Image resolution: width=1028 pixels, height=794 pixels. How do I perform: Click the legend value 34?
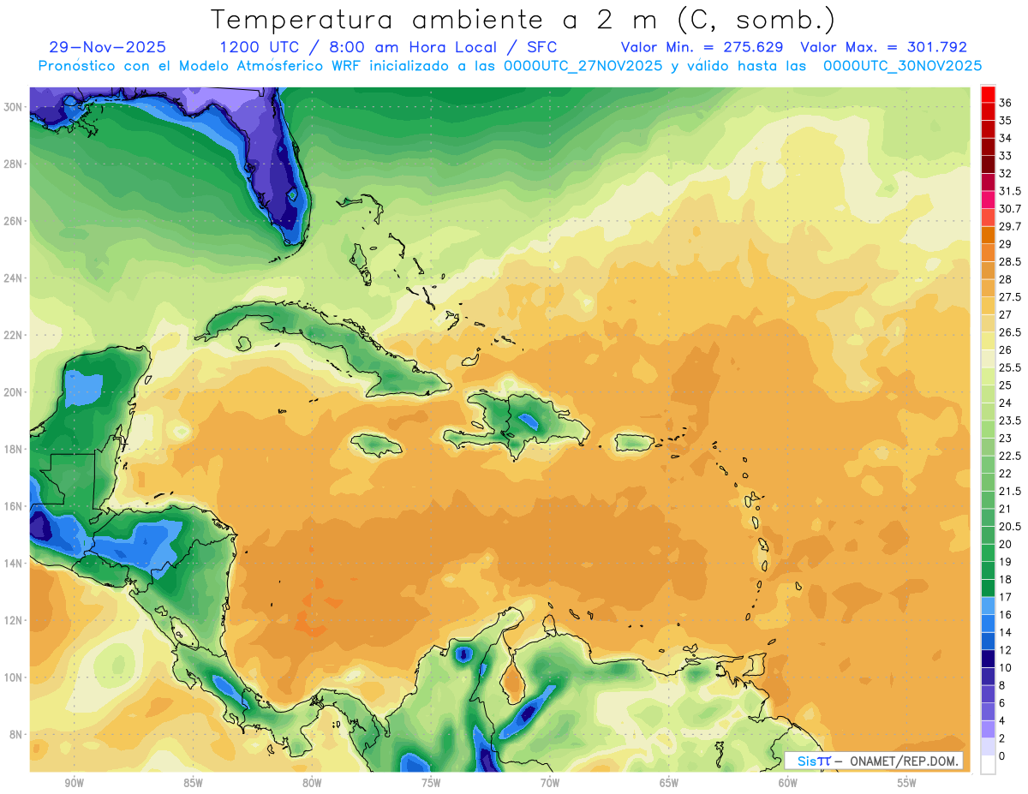point(1005,138)
